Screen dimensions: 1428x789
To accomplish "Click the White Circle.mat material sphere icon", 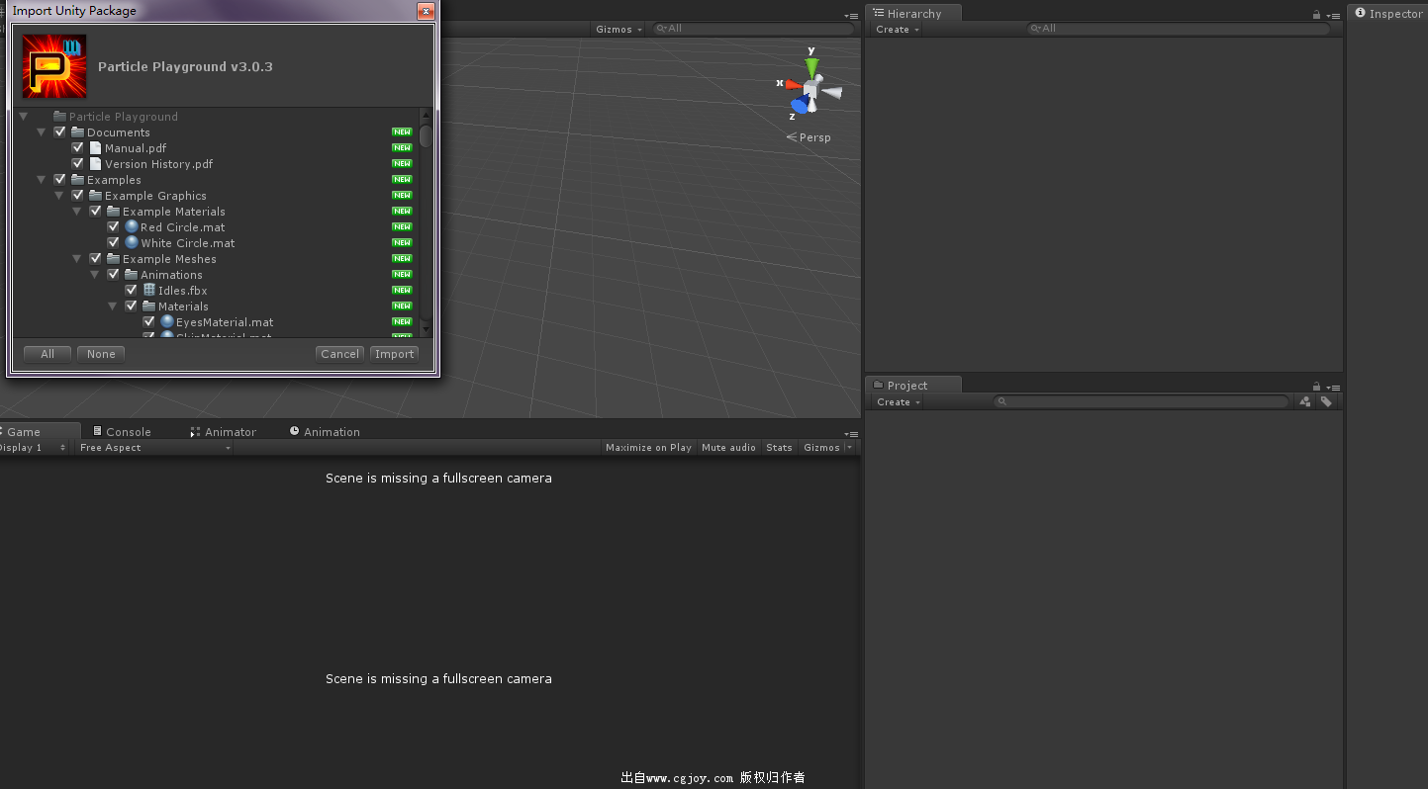I will (132, 242).
